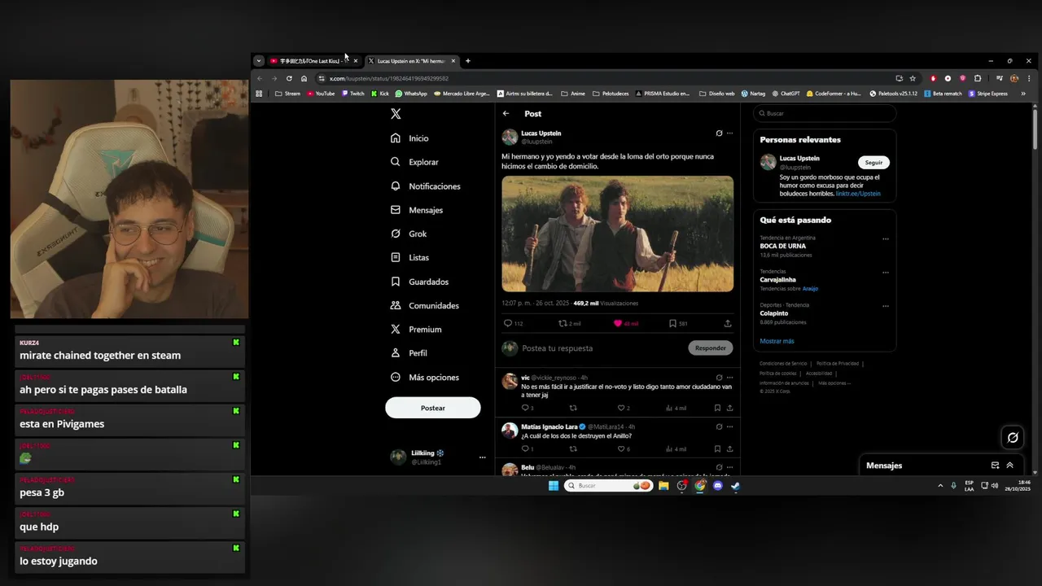Open Steam from the taskbar
This screenshot has height=586, width=1042.
[735, 486]
